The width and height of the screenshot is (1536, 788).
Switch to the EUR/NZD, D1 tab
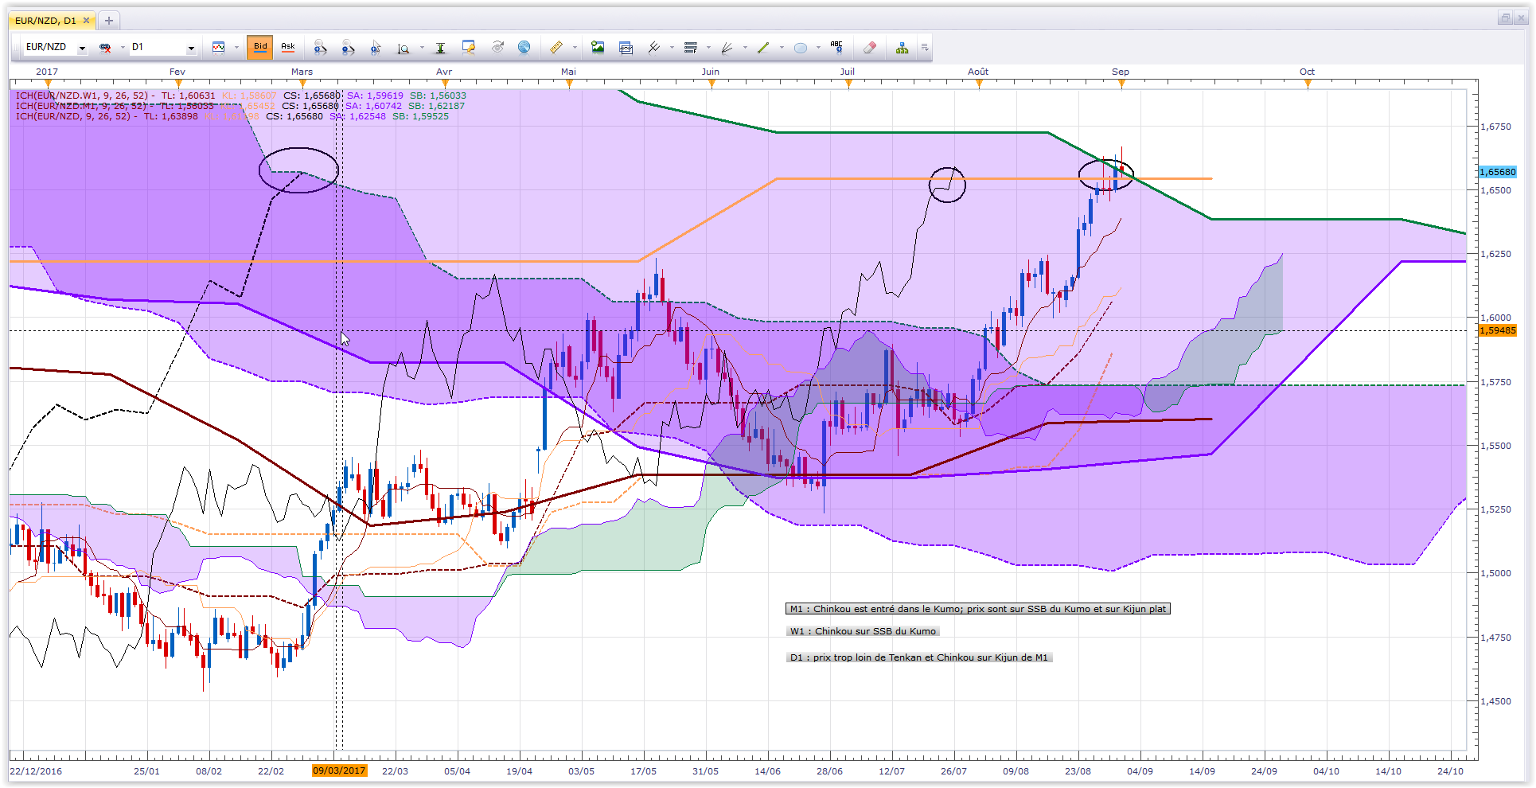46,21
